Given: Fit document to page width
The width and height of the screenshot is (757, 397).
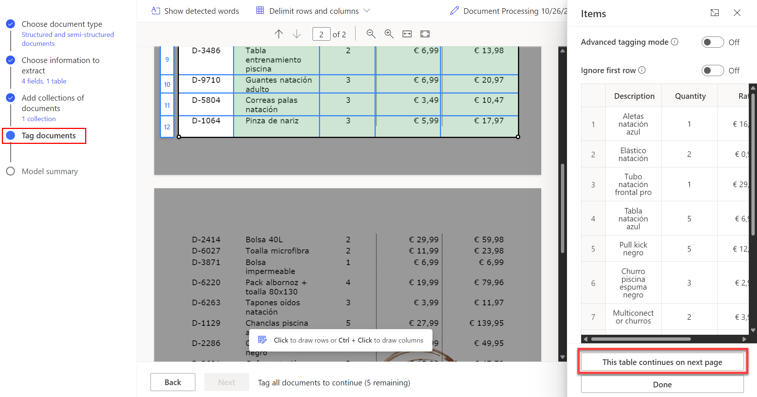Looking at the screenshot, I should (x=407, y=34).
